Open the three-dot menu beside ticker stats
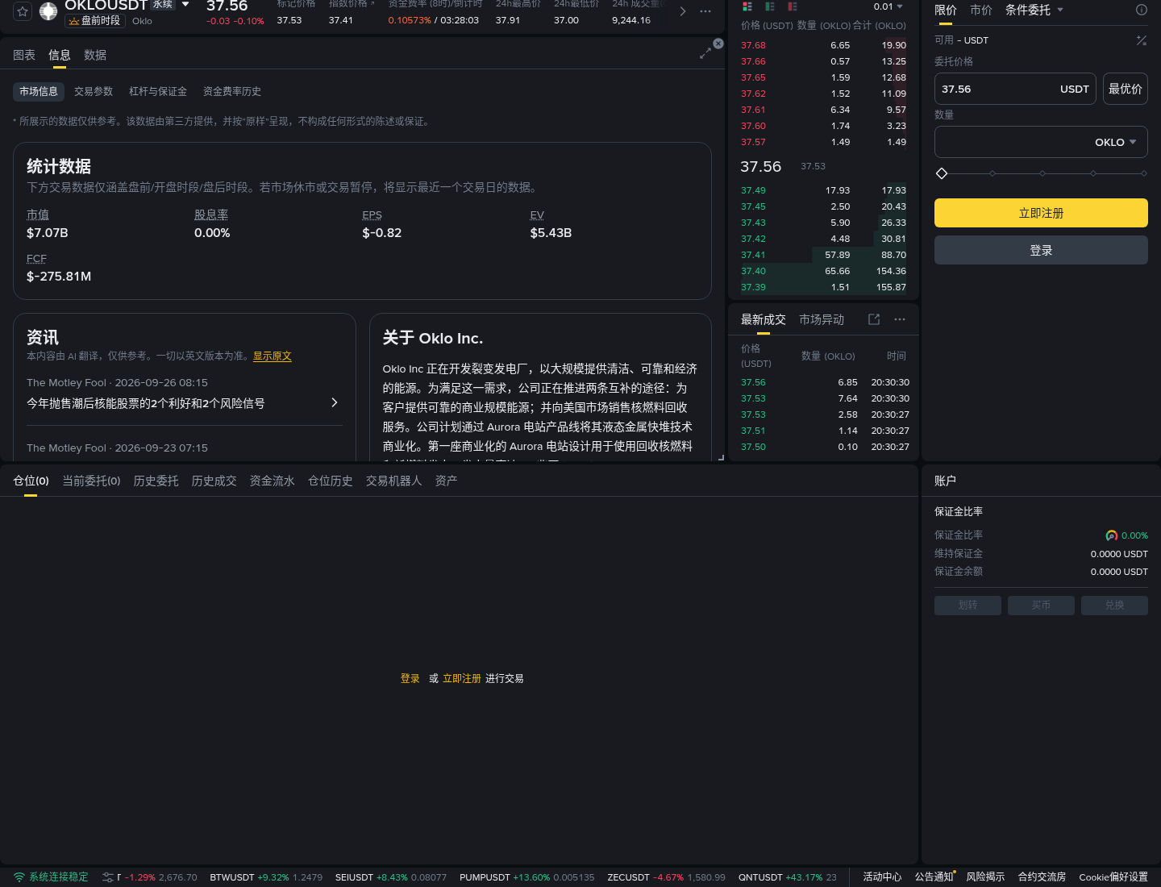This screenshot has width=1161, height=887. tap(705, 11)
